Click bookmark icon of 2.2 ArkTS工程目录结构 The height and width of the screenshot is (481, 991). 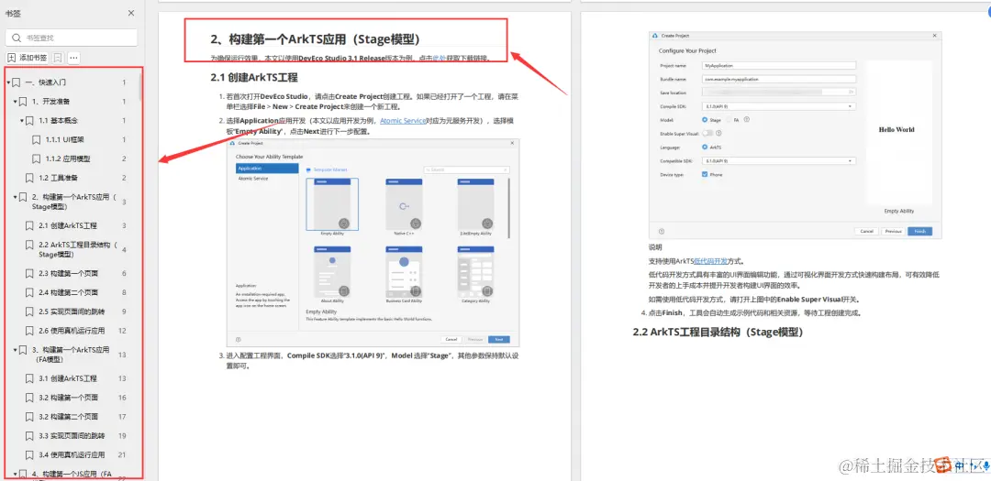(29, 245)
